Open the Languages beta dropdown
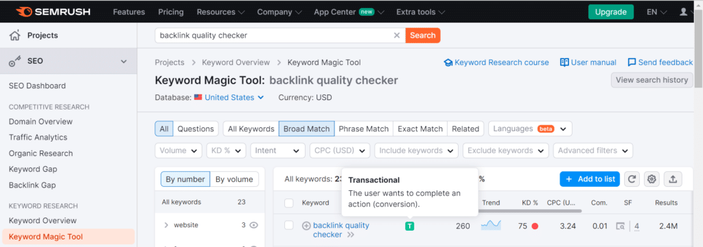703x247 pixels. (530, 129)
